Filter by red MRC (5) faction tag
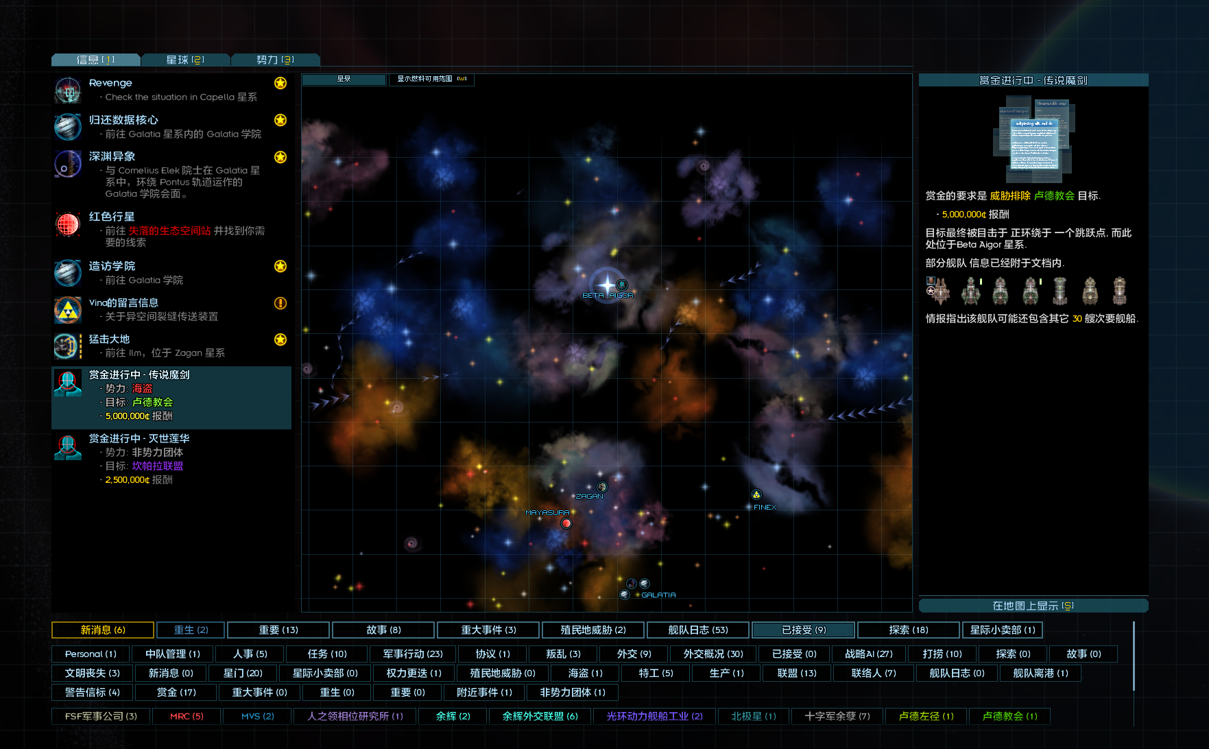The height and width of the screenshot is (749, 1209). pos(187,716)
